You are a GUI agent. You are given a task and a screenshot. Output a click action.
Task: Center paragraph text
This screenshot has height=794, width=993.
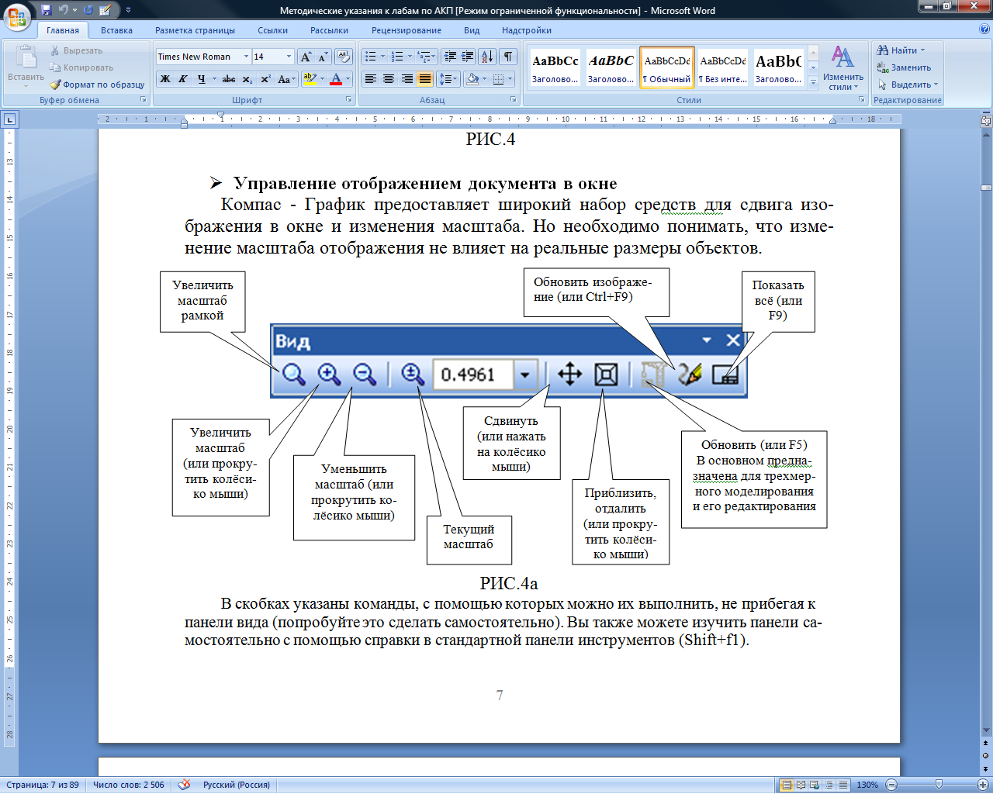click(389, 79)
